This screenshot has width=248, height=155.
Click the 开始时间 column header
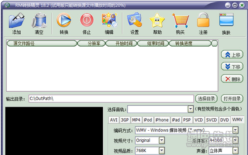click(121, 43)
